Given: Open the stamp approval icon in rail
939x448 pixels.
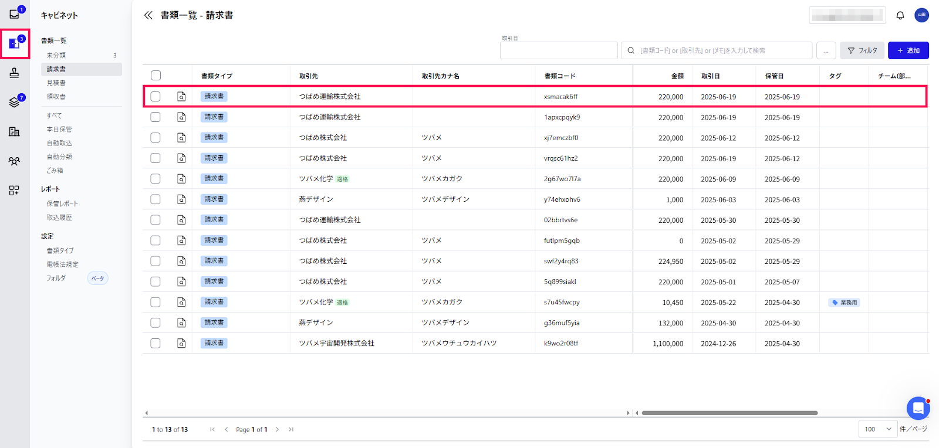Looking at the screenshot, I should coord(14,73).
